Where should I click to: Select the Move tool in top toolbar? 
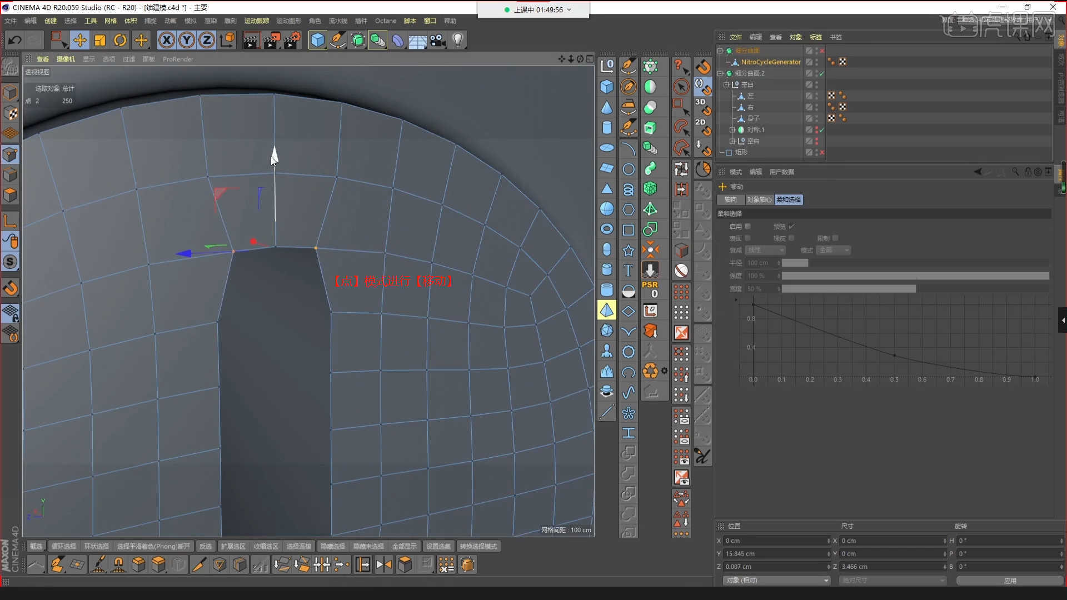pyautogui.click(x=79, y=40)
